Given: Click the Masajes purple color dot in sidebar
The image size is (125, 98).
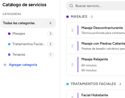Looking at the screenshot, I should (x=9, y=34).
